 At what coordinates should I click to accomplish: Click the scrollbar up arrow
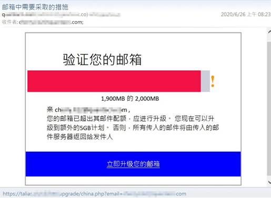[x=269, y=32]
